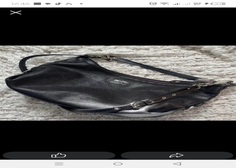Screen dimensions: 236x168
Task: Tap the network speed indicator
Action: [197, 4]
